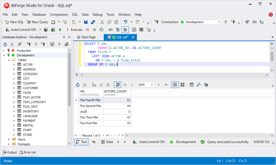The height and width of the screenshot is (165, 276).
Task: Switch to Text view at bottom
Action: [81, 142]
